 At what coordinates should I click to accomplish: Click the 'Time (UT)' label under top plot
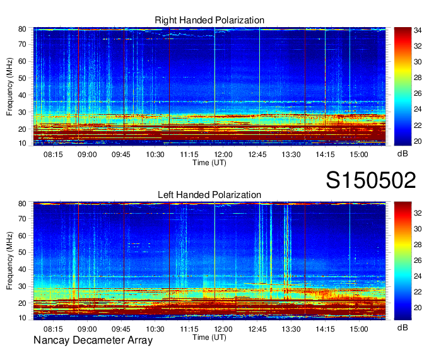pyautogui.click(x=209, y=163)
